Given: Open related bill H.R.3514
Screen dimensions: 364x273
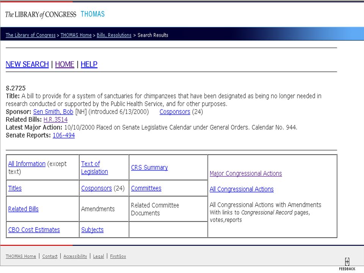Looking at the screenshot, I should [55, 119].
